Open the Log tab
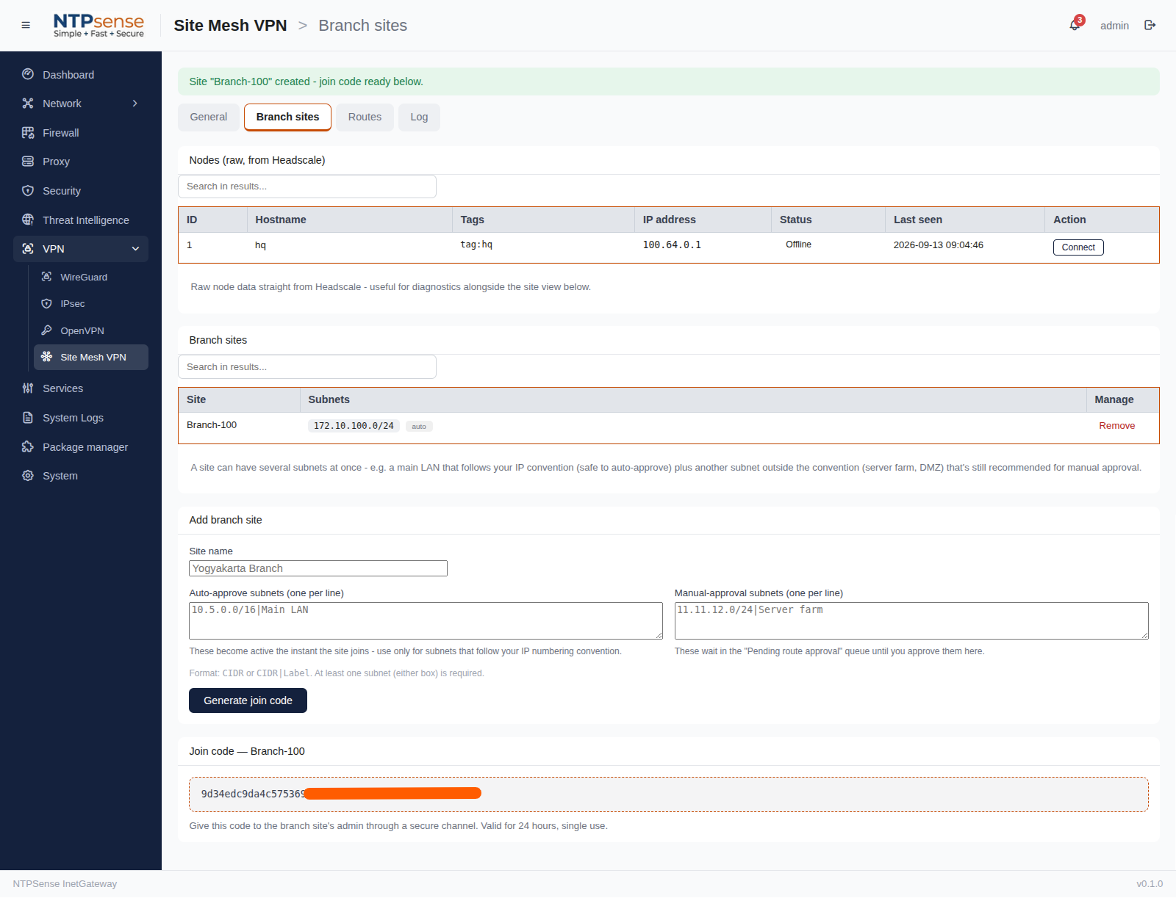Image resolution: width=1176 pixels, height=898 pixels. 419,117
